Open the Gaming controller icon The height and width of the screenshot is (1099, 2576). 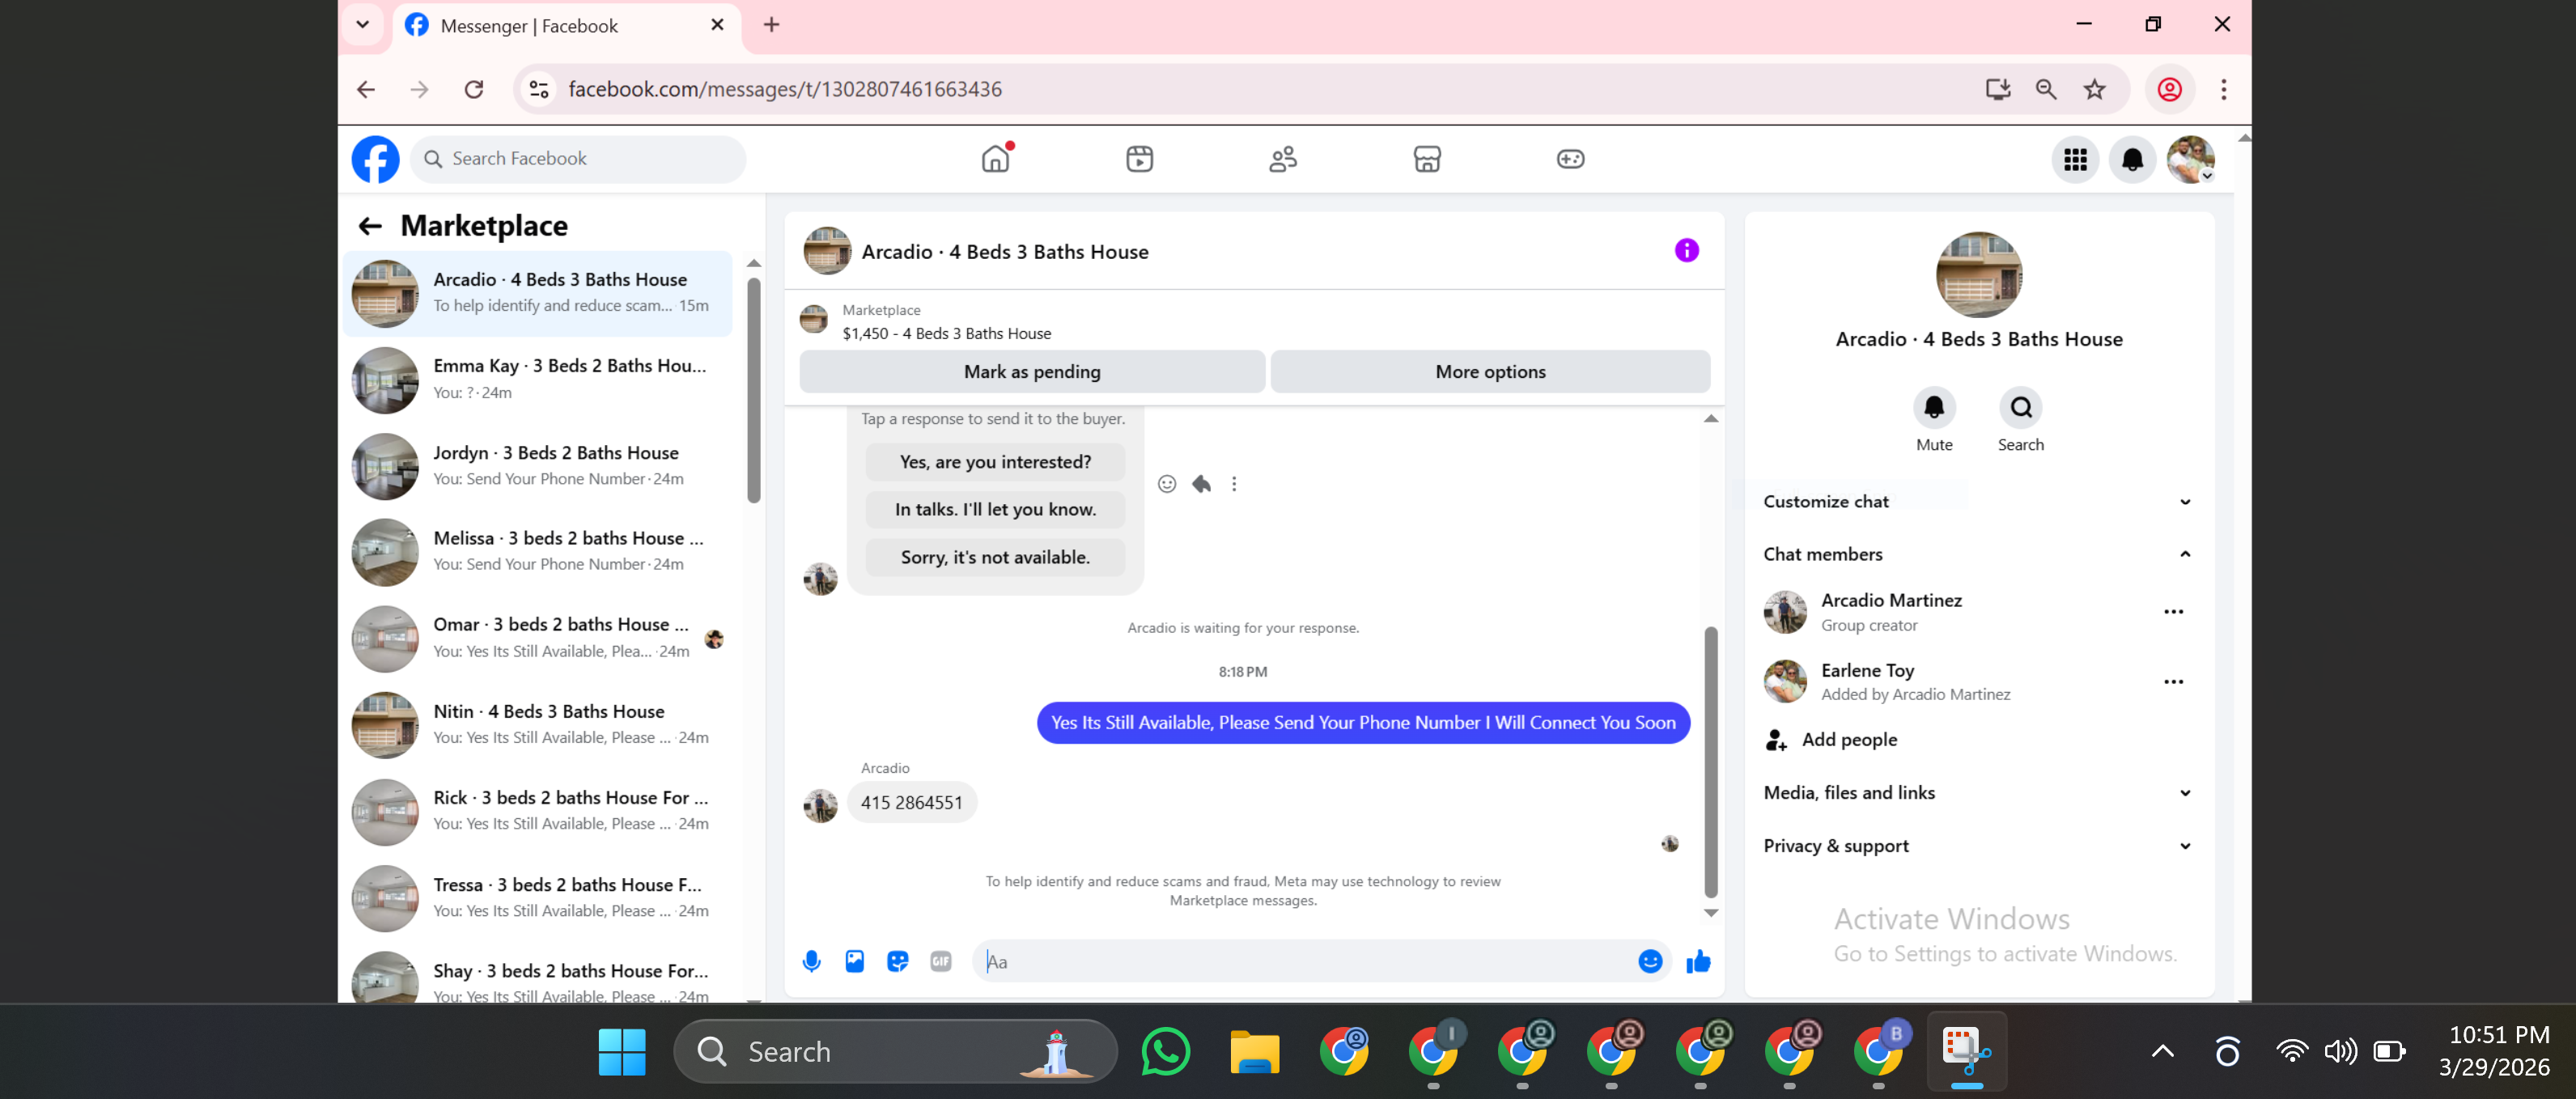pos(1570,158)
